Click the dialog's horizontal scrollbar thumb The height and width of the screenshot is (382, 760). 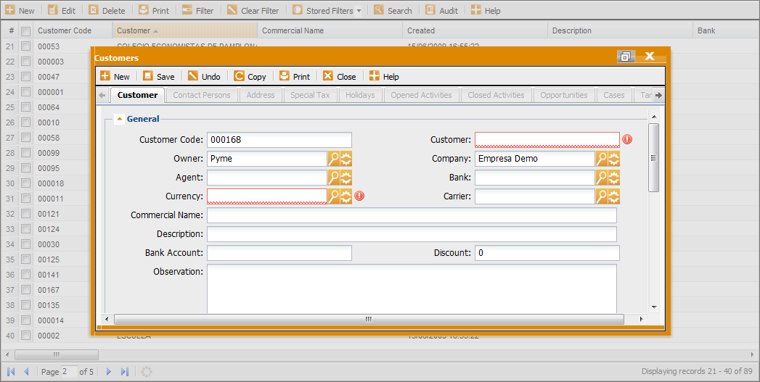(x=369, y=319)
